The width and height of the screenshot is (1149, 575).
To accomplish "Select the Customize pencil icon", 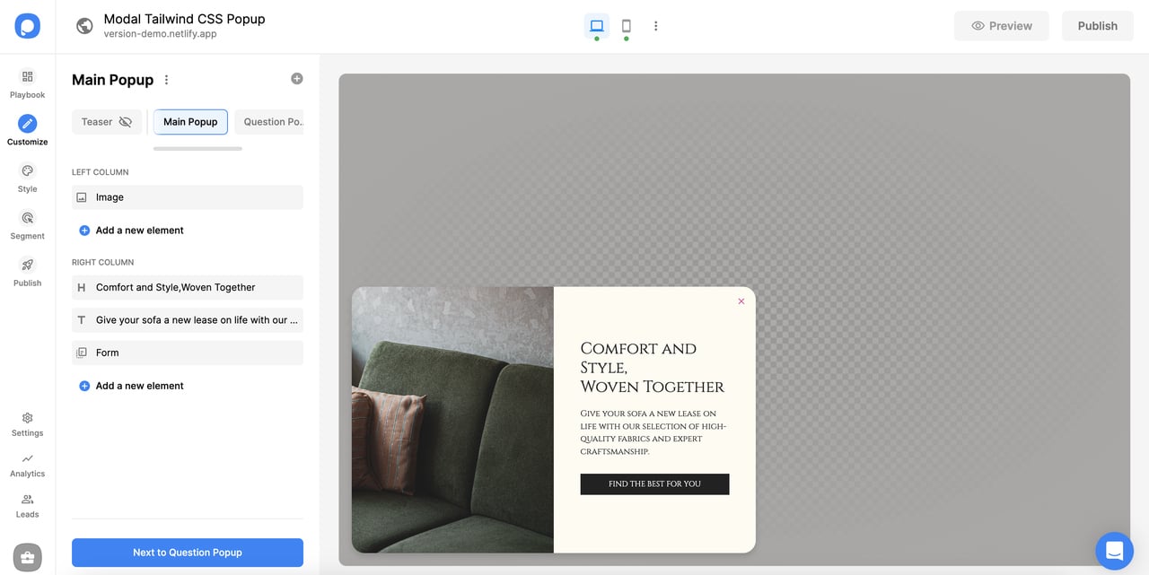I will tap(27, 124).
